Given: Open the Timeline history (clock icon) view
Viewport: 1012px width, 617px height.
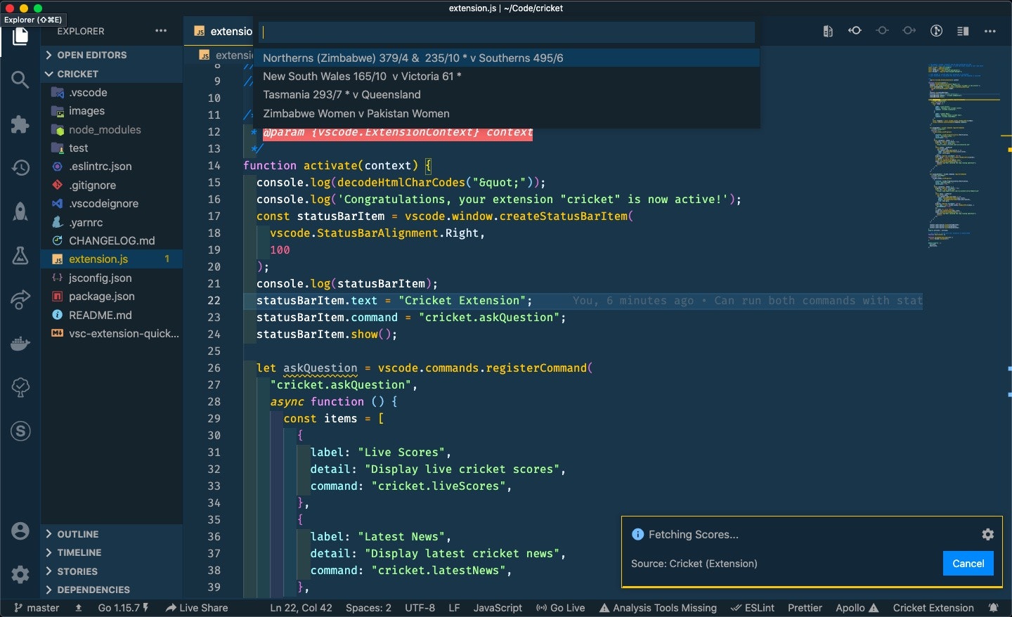Looking at the screenshot, I should tap(19, 168).
